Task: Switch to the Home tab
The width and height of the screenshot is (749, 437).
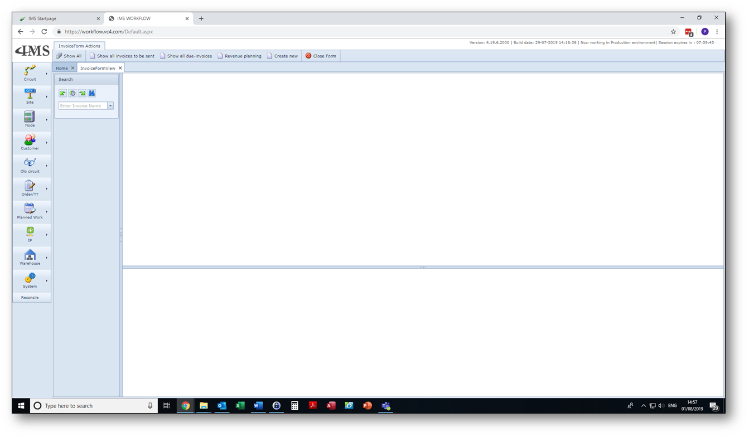Action: tap(62, 68)
